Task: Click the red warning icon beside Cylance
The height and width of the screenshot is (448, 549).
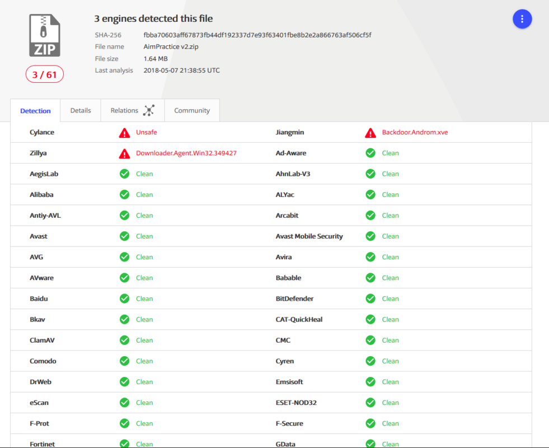Action: pyautogui.click(x=124, y=133)
